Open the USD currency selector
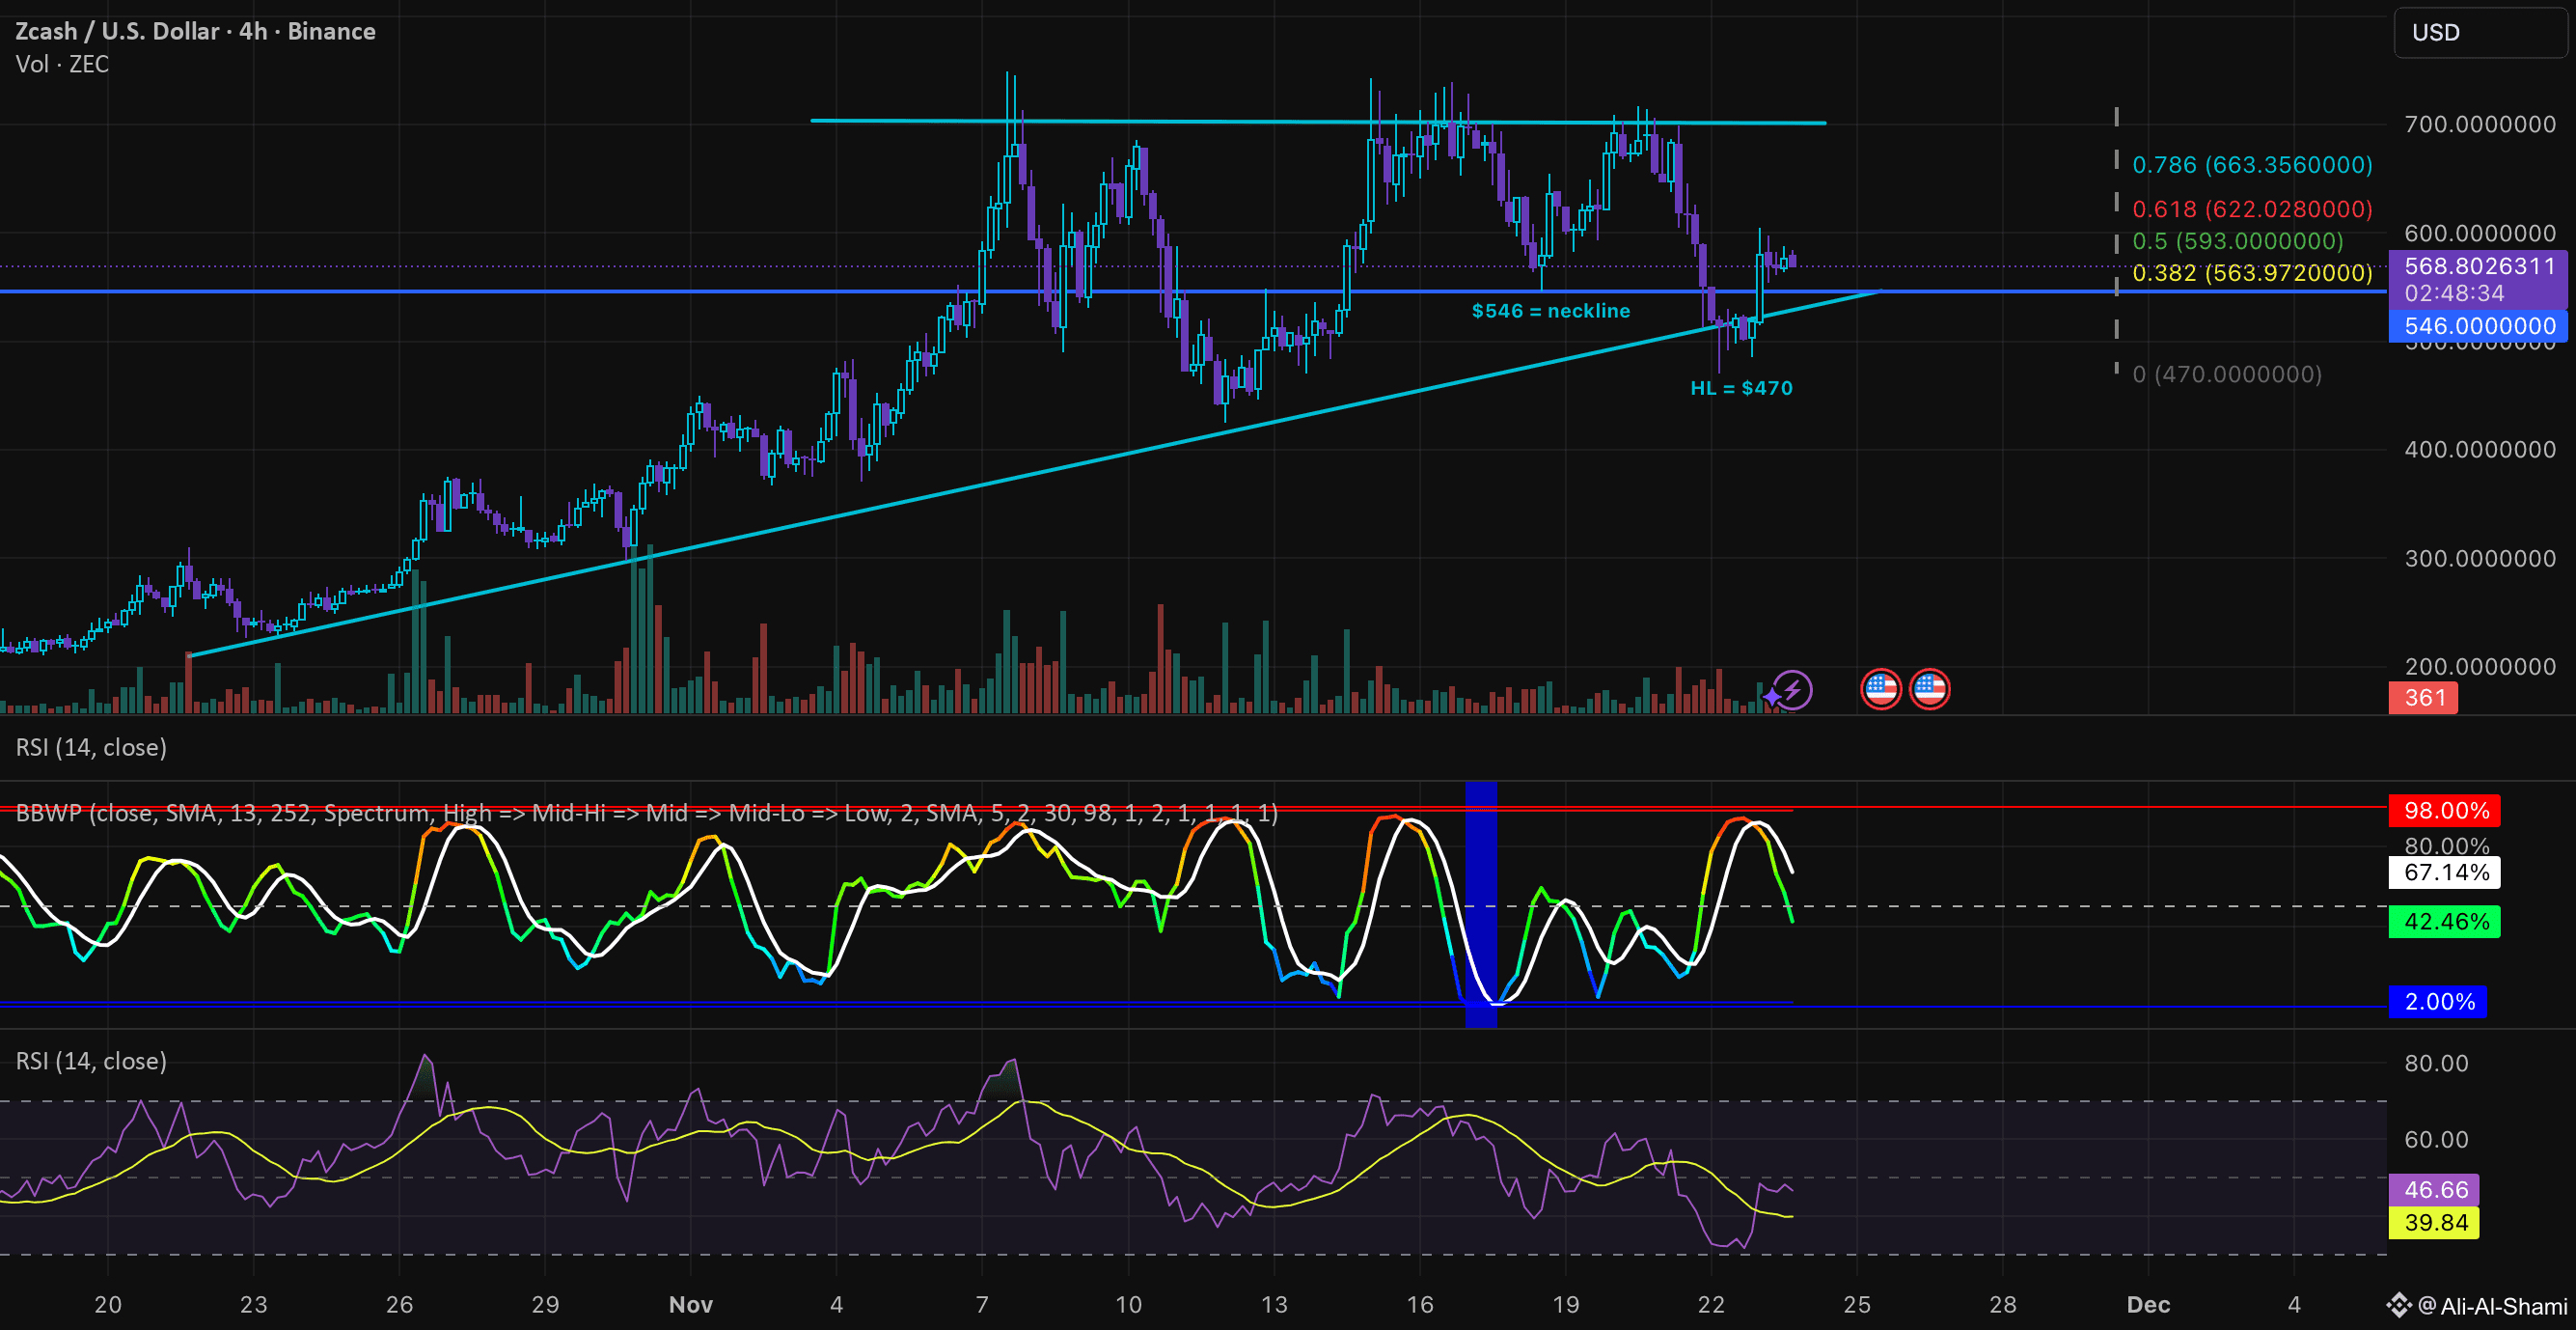Viewport: 2576px width, 1330px height. pyautogui.click(x=2436, y=33)
